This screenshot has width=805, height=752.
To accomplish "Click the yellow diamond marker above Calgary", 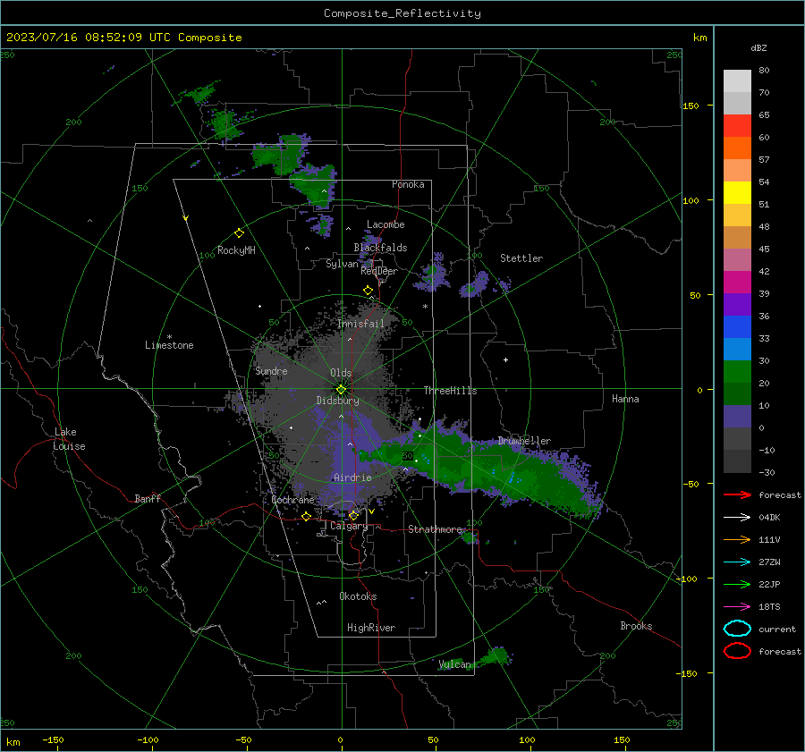I will pyautogui.click(x=353, y=515).
